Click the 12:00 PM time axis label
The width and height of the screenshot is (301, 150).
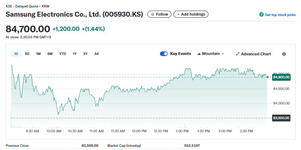coord(139,131)
